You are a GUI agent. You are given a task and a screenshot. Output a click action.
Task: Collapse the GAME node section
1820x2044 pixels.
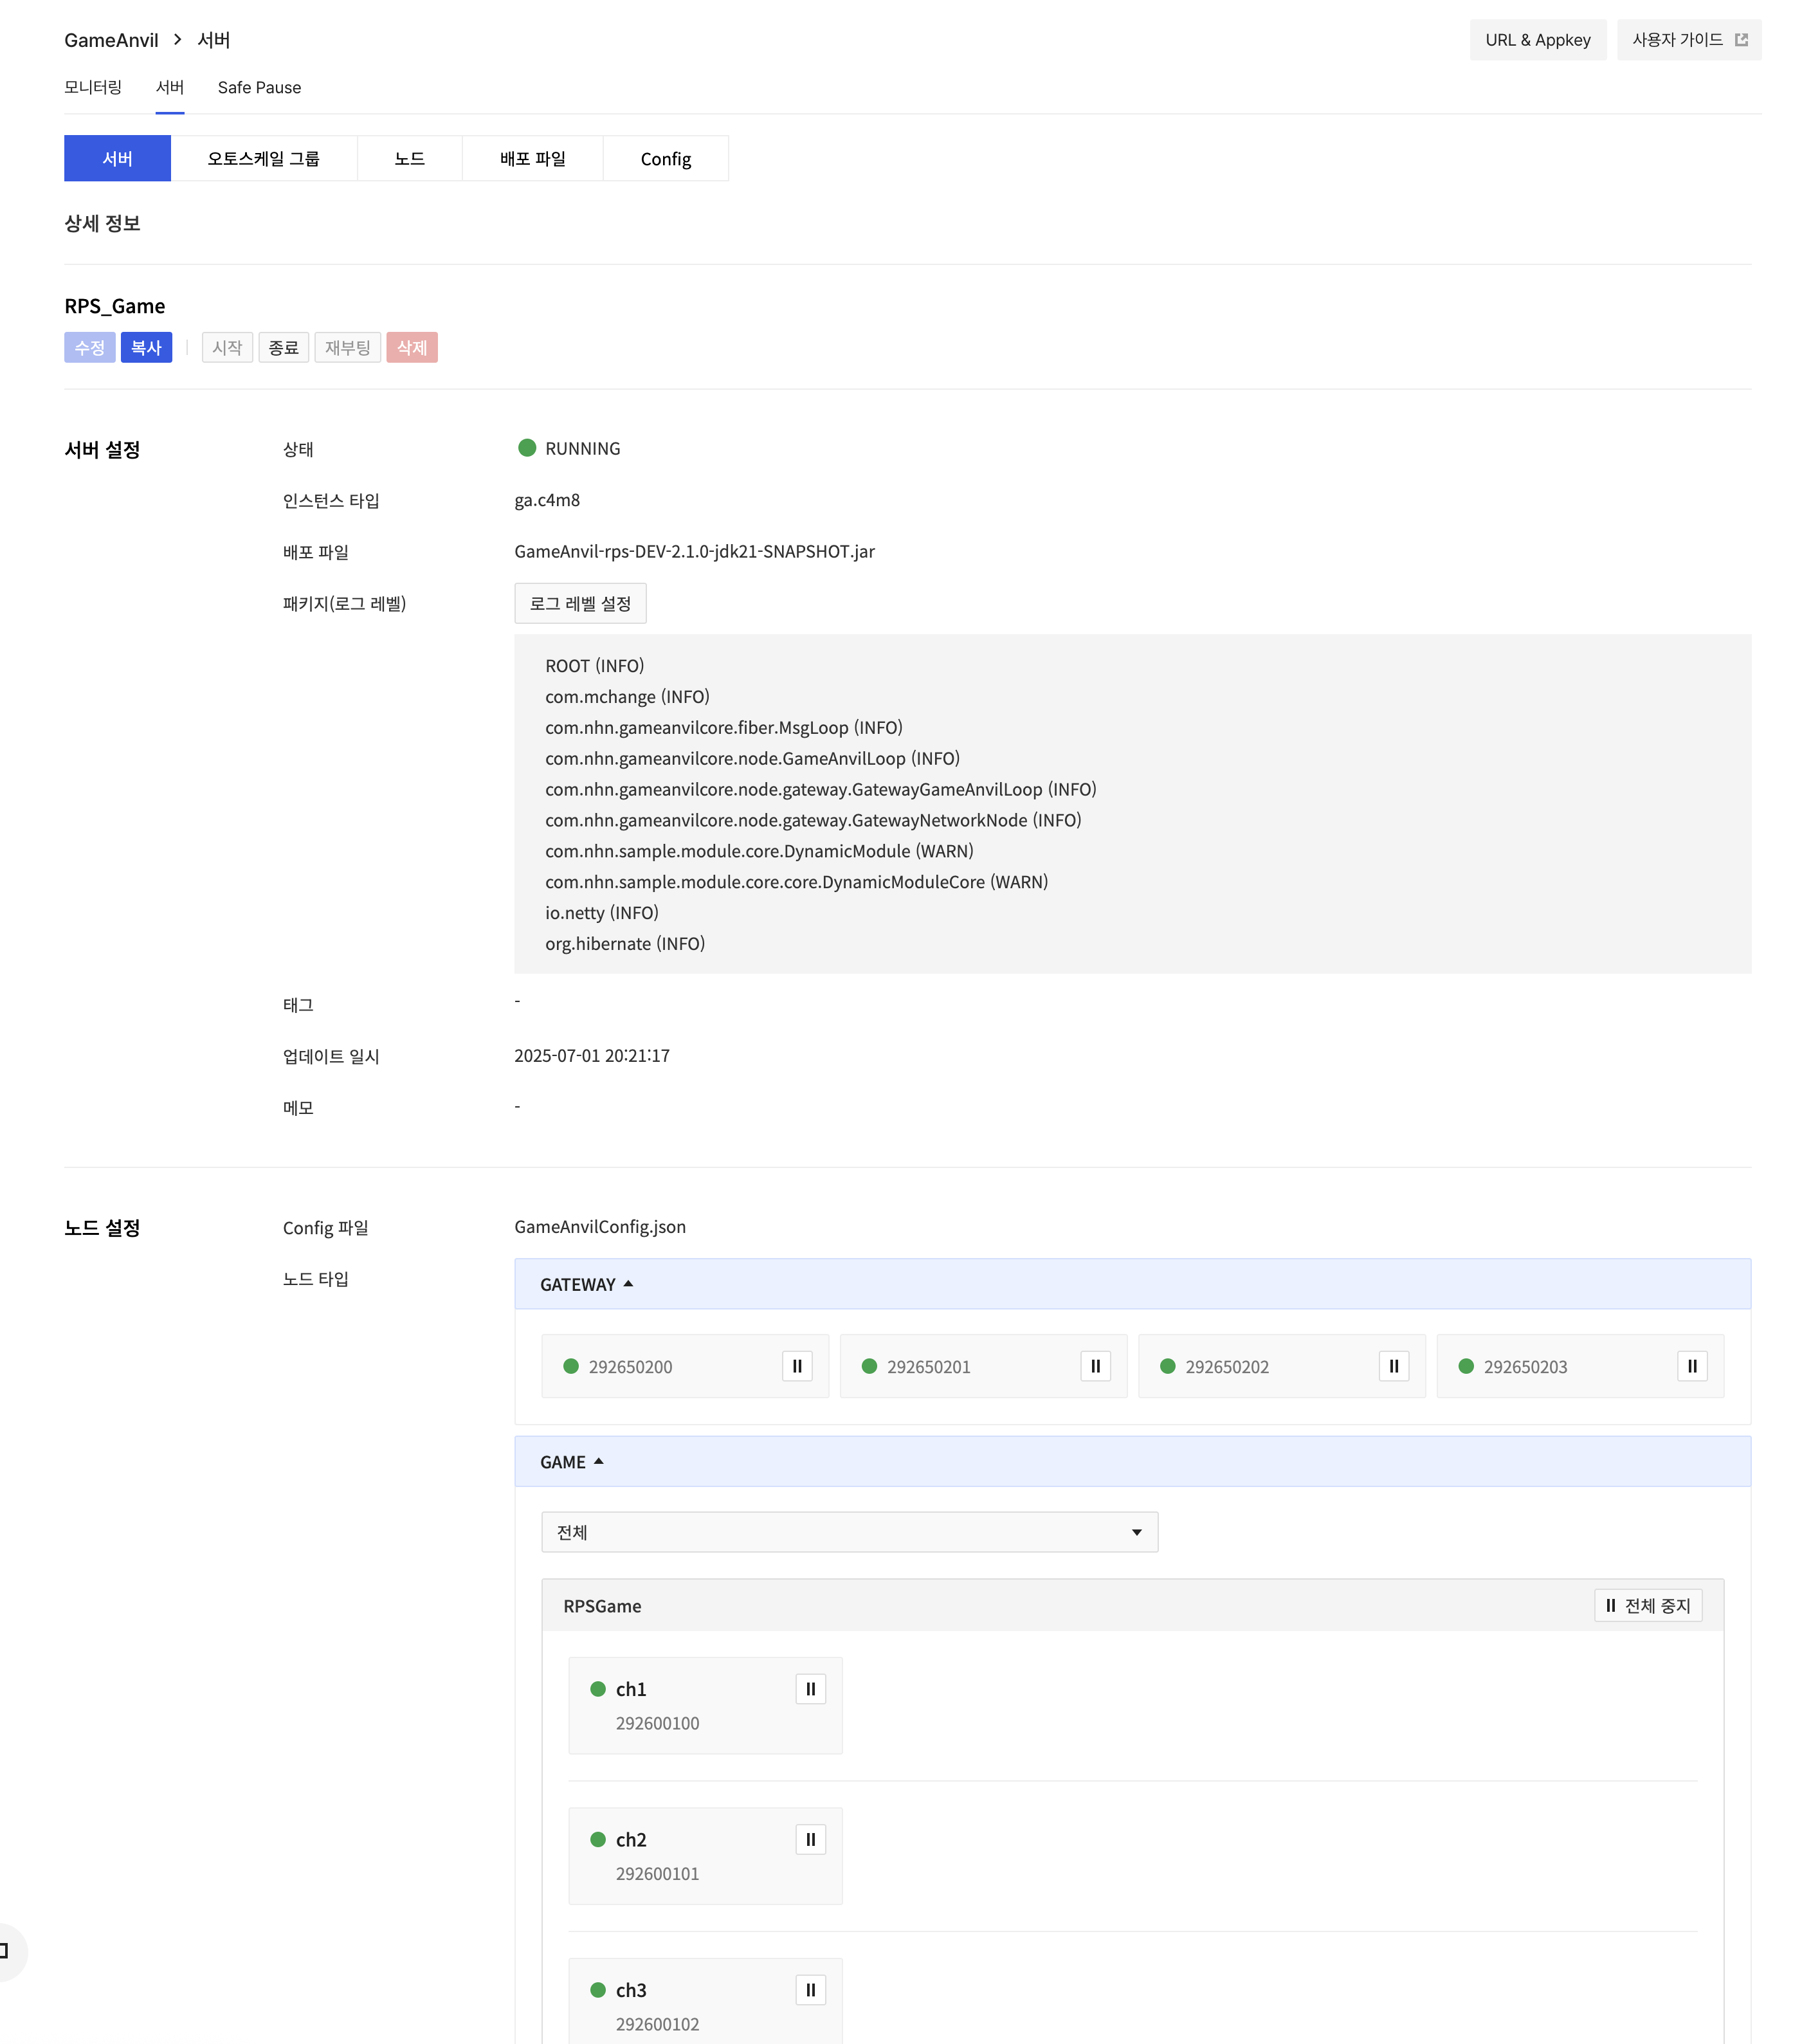pos(571,1462)
